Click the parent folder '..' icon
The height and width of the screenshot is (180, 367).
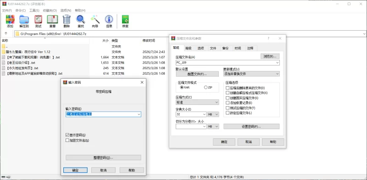click(4, 47)
